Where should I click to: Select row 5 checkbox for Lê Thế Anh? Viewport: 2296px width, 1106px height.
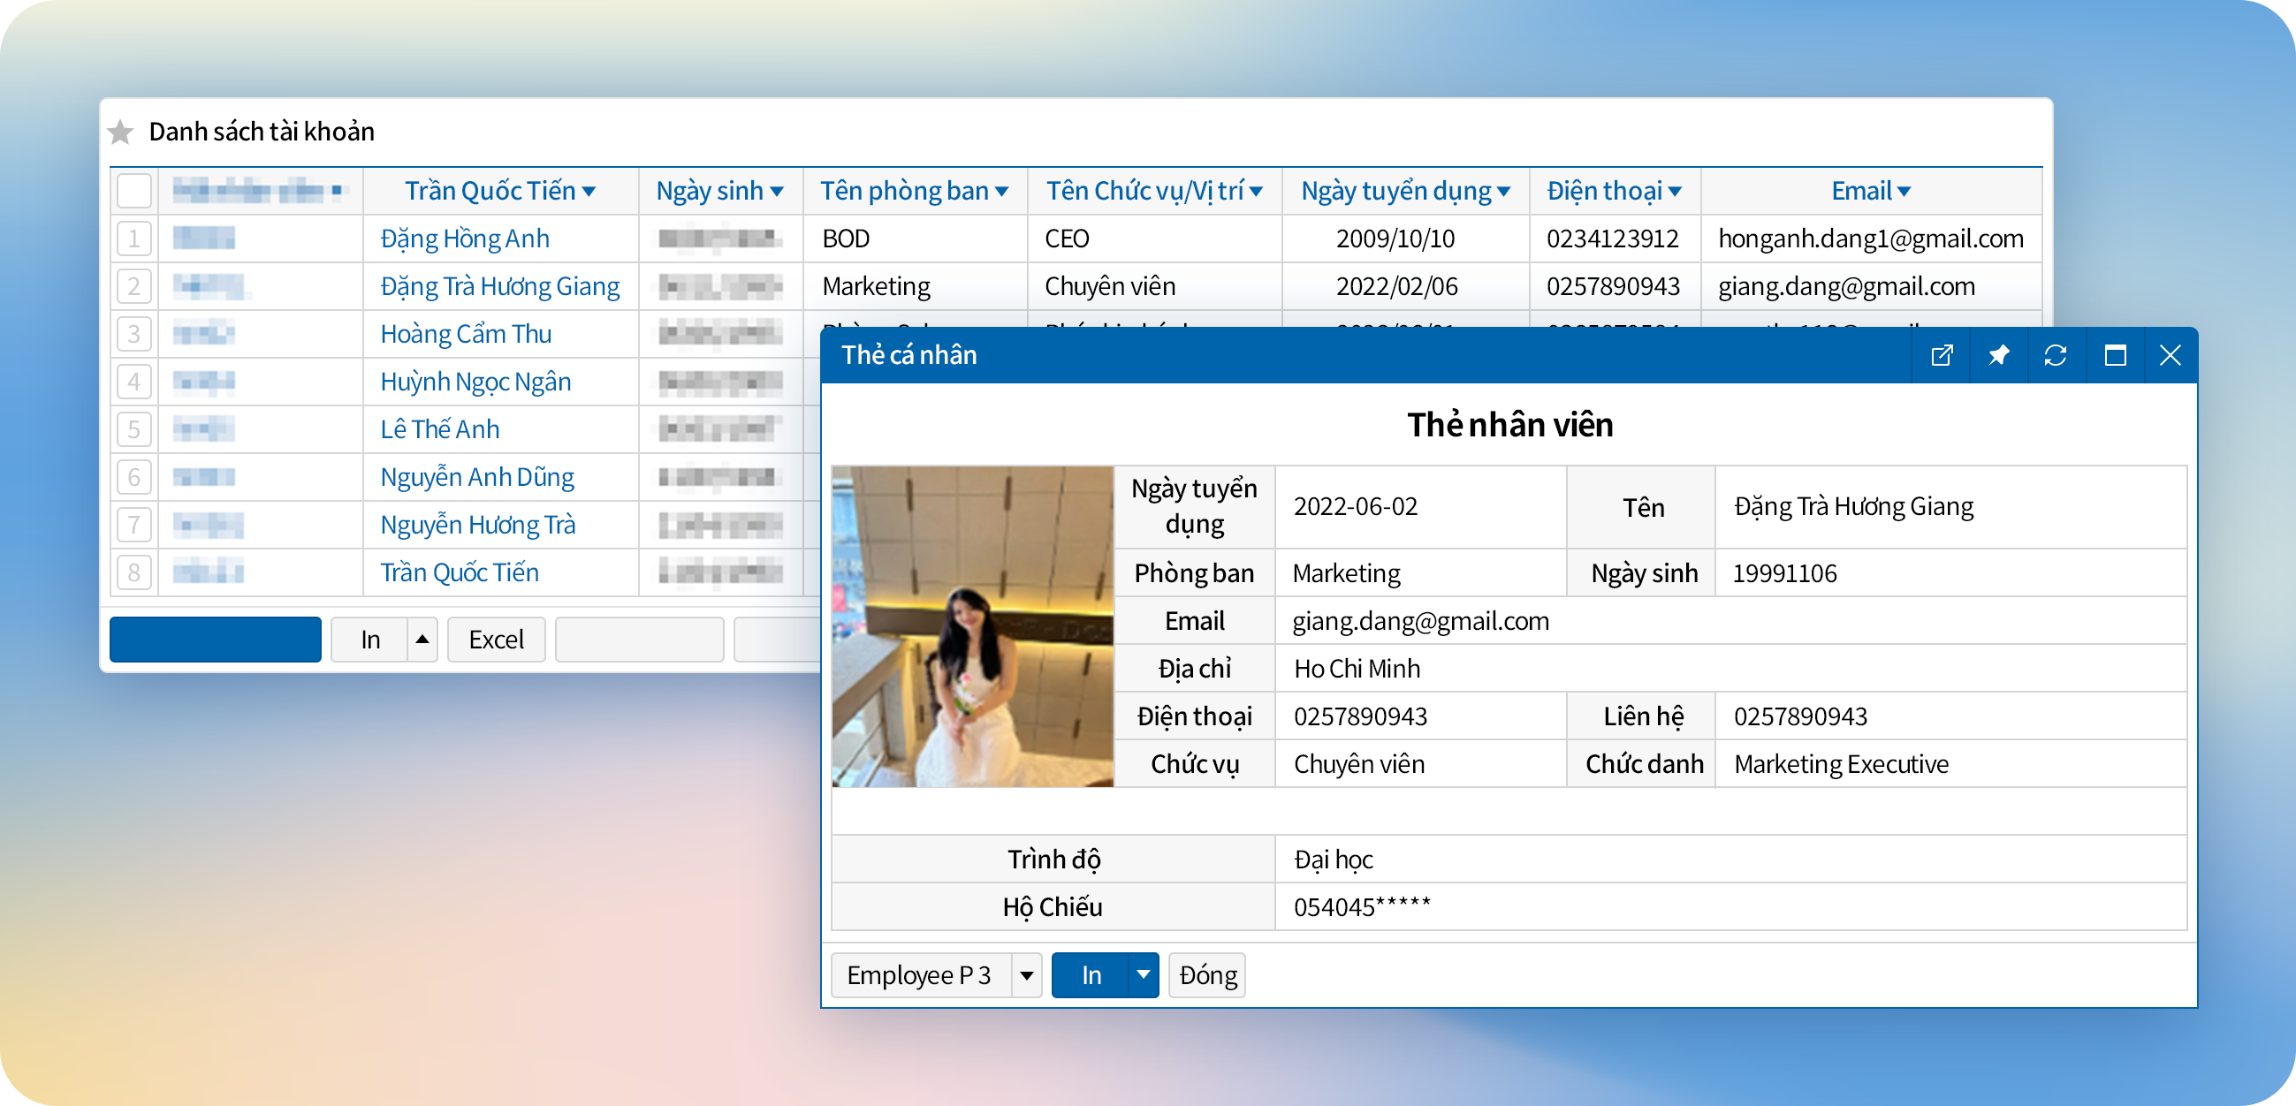pos(133,429)
